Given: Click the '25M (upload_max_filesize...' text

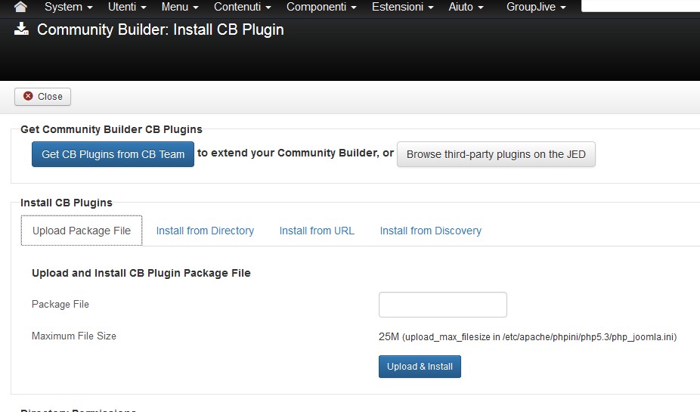Looking at the screenshot, I should tap(528, 336).
